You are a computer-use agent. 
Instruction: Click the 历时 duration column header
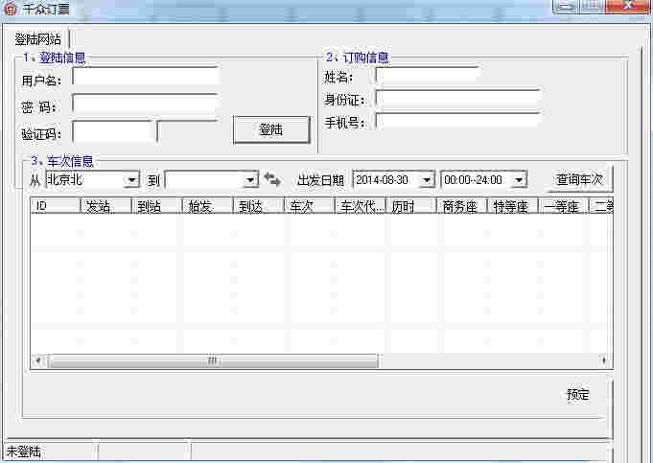click(411, 206)
